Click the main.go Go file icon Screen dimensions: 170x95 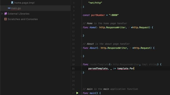[9, 8]
